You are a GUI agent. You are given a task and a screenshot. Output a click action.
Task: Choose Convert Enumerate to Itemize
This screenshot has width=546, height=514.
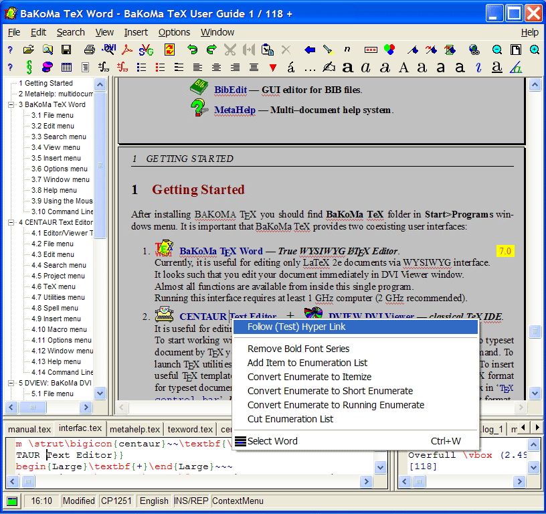[309, 377]
